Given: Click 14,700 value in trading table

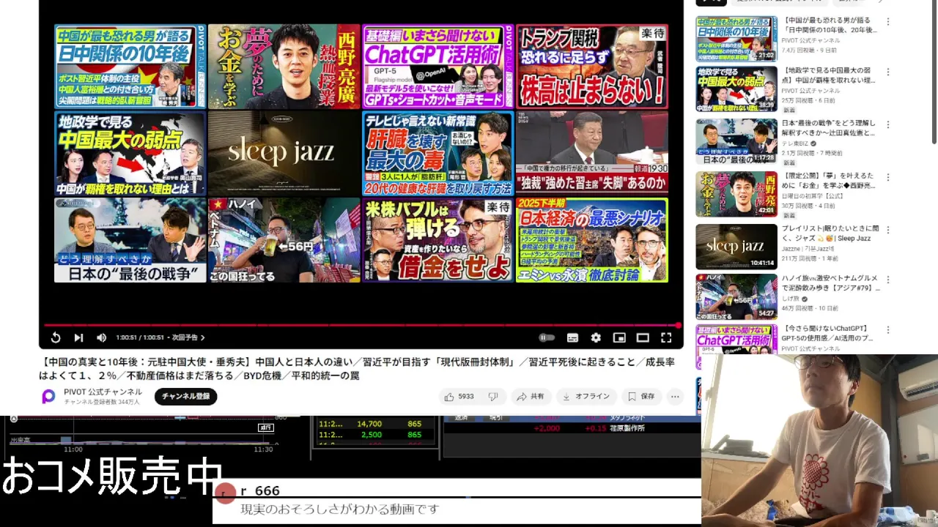Looking at the screenshot, I should pyautogui.click(x=369, y=424).
